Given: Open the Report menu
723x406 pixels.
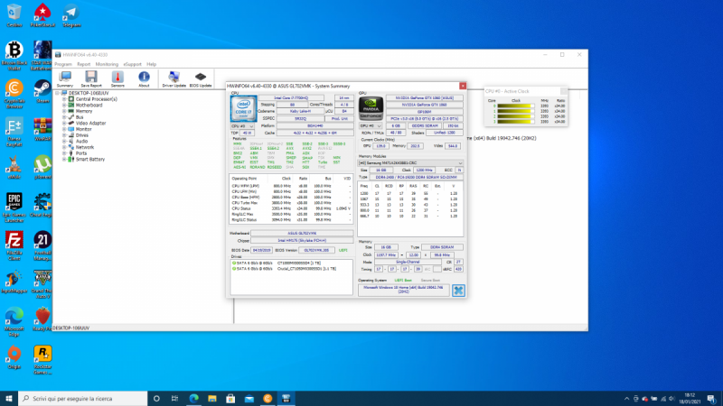Looking at the screenshot, I should pyautogui.click(x=83, y=64).
